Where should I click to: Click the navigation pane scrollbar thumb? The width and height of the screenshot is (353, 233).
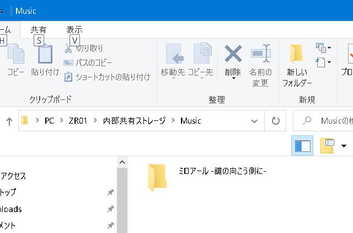tap(122, 200)
